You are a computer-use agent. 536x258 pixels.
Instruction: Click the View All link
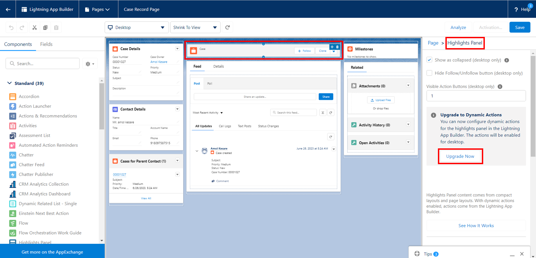pyautogui.click(x=146, y=198)
